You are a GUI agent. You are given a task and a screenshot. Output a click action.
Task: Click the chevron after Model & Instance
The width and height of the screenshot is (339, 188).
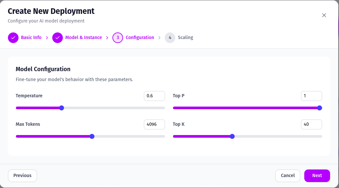point(107,38)
